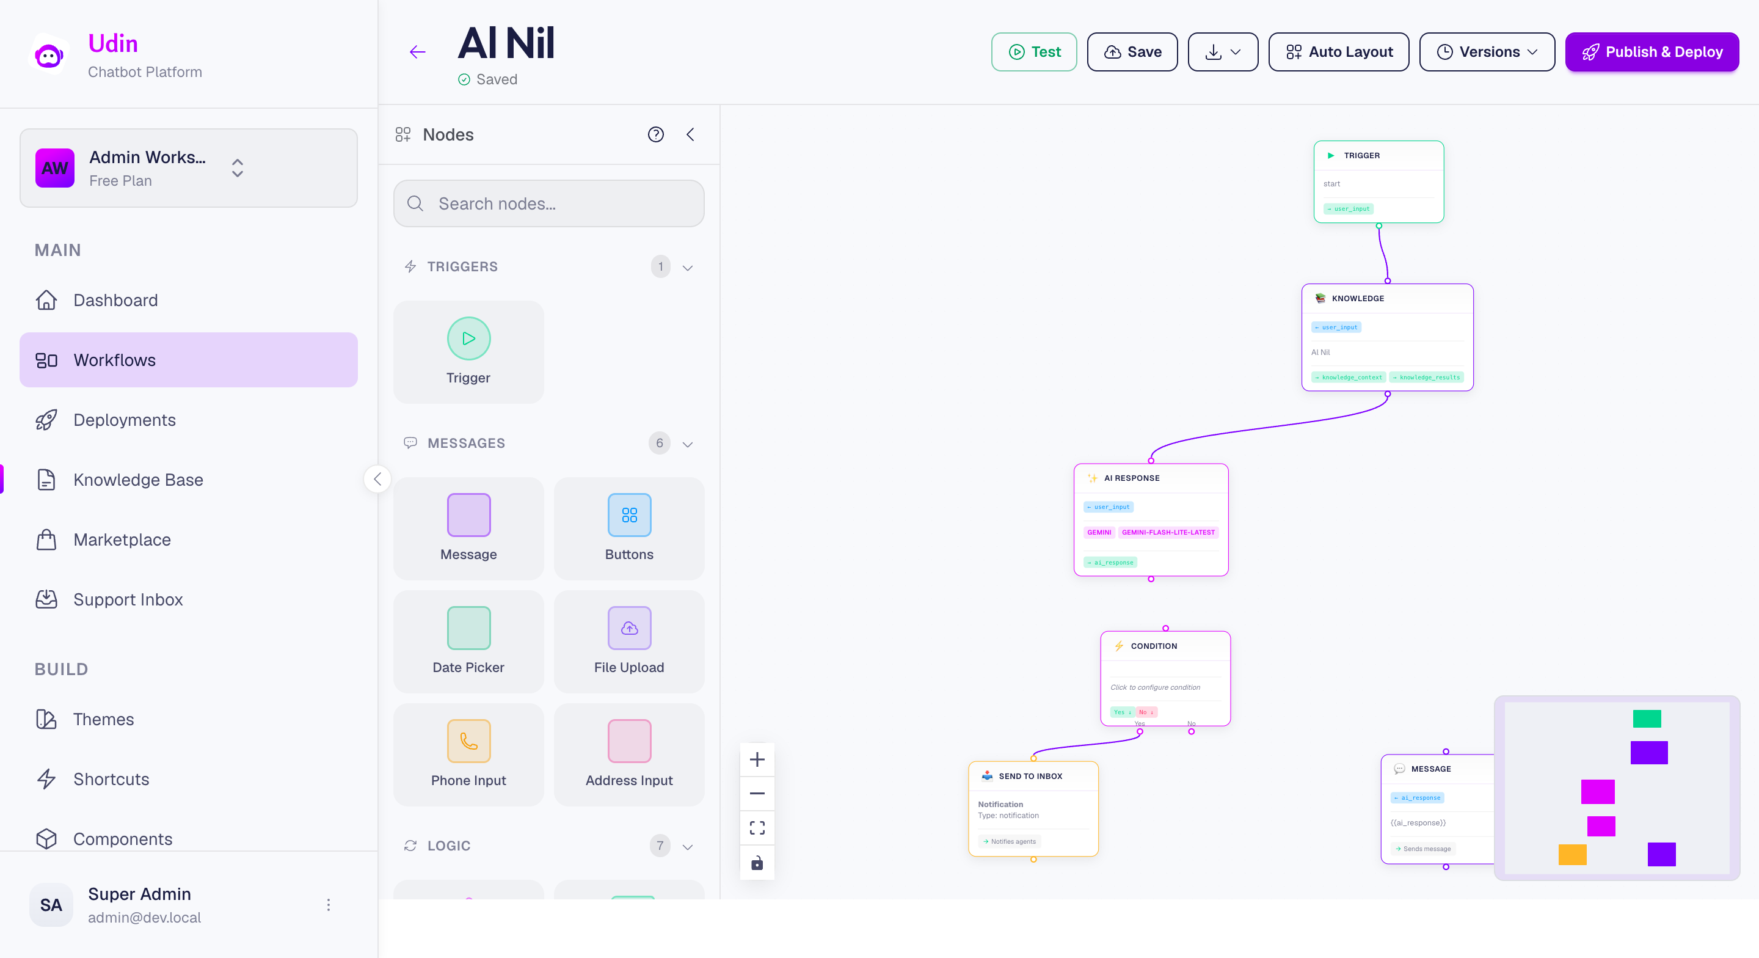Select the Address Input node

click(x=628, y=754)
